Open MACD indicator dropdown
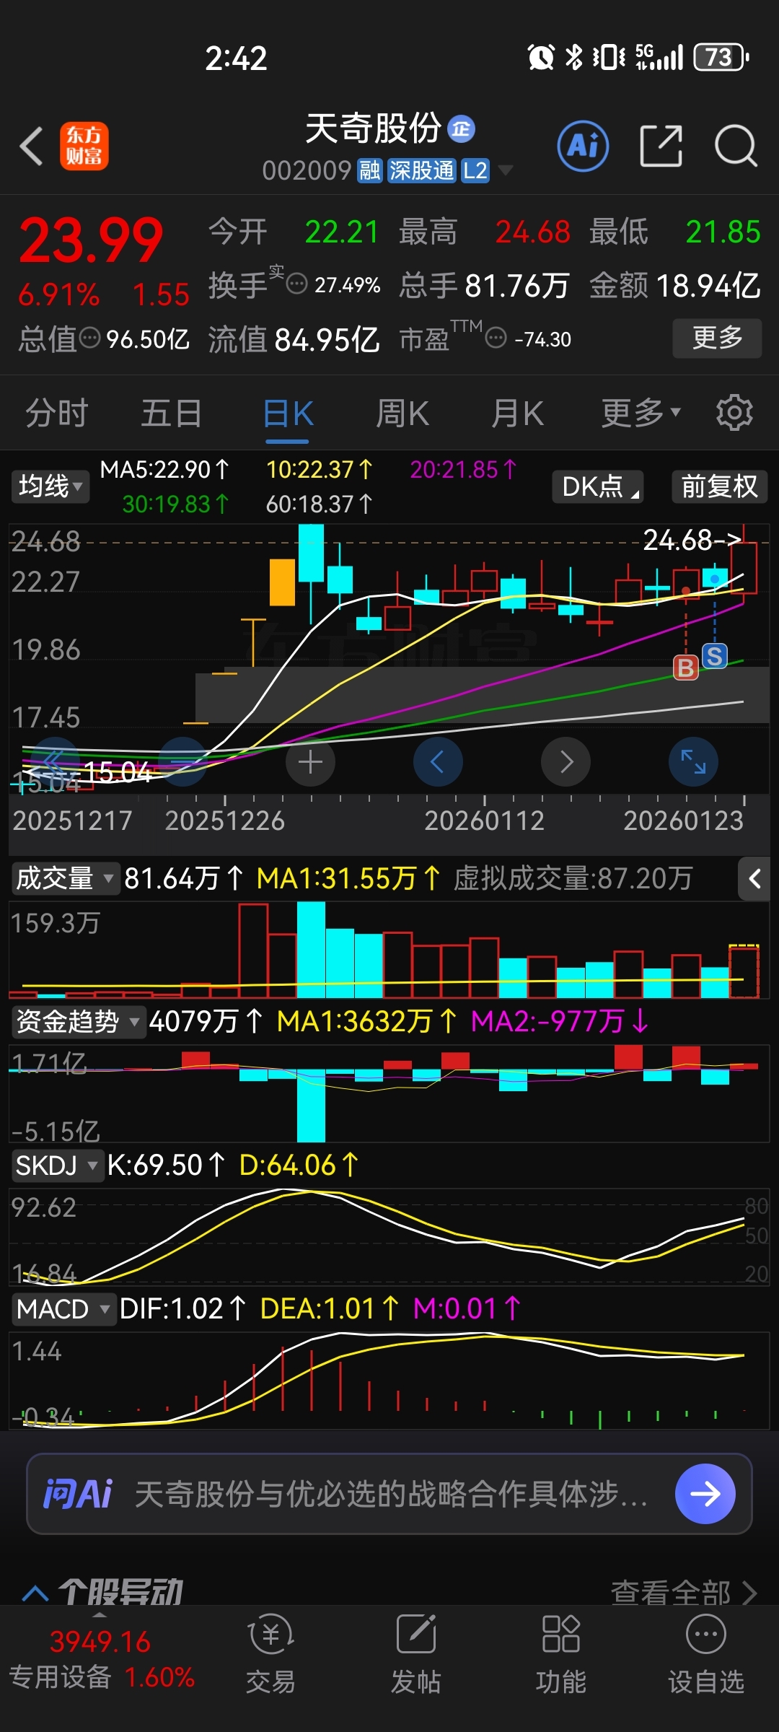This screenshot has width=779, height=1732. pyautogui.click(x=63, y=1308)
